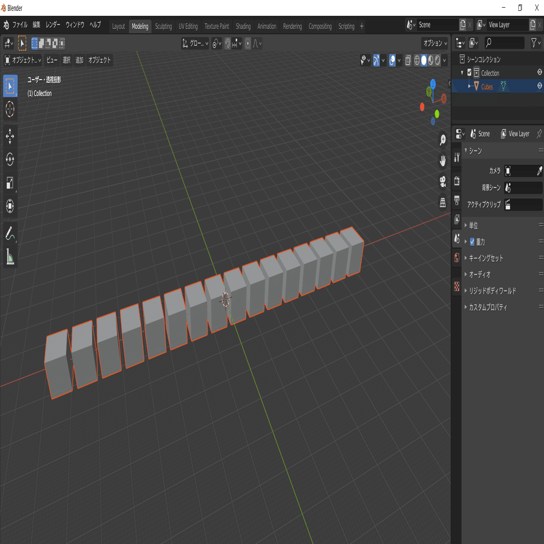Open the outliner display mode dropdown

[x=461, y=43]
